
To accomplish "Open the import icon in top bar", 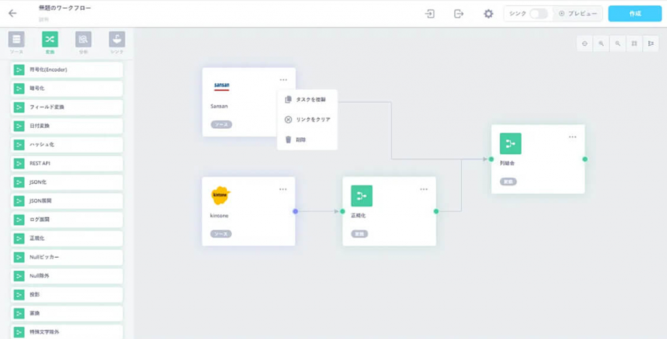I will 430,14.
